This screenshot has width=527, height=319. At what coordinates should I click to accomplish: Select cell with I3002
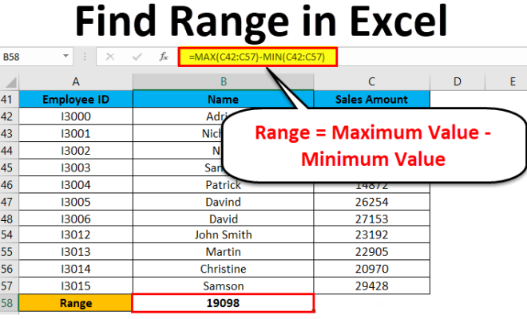pos(76,151)
